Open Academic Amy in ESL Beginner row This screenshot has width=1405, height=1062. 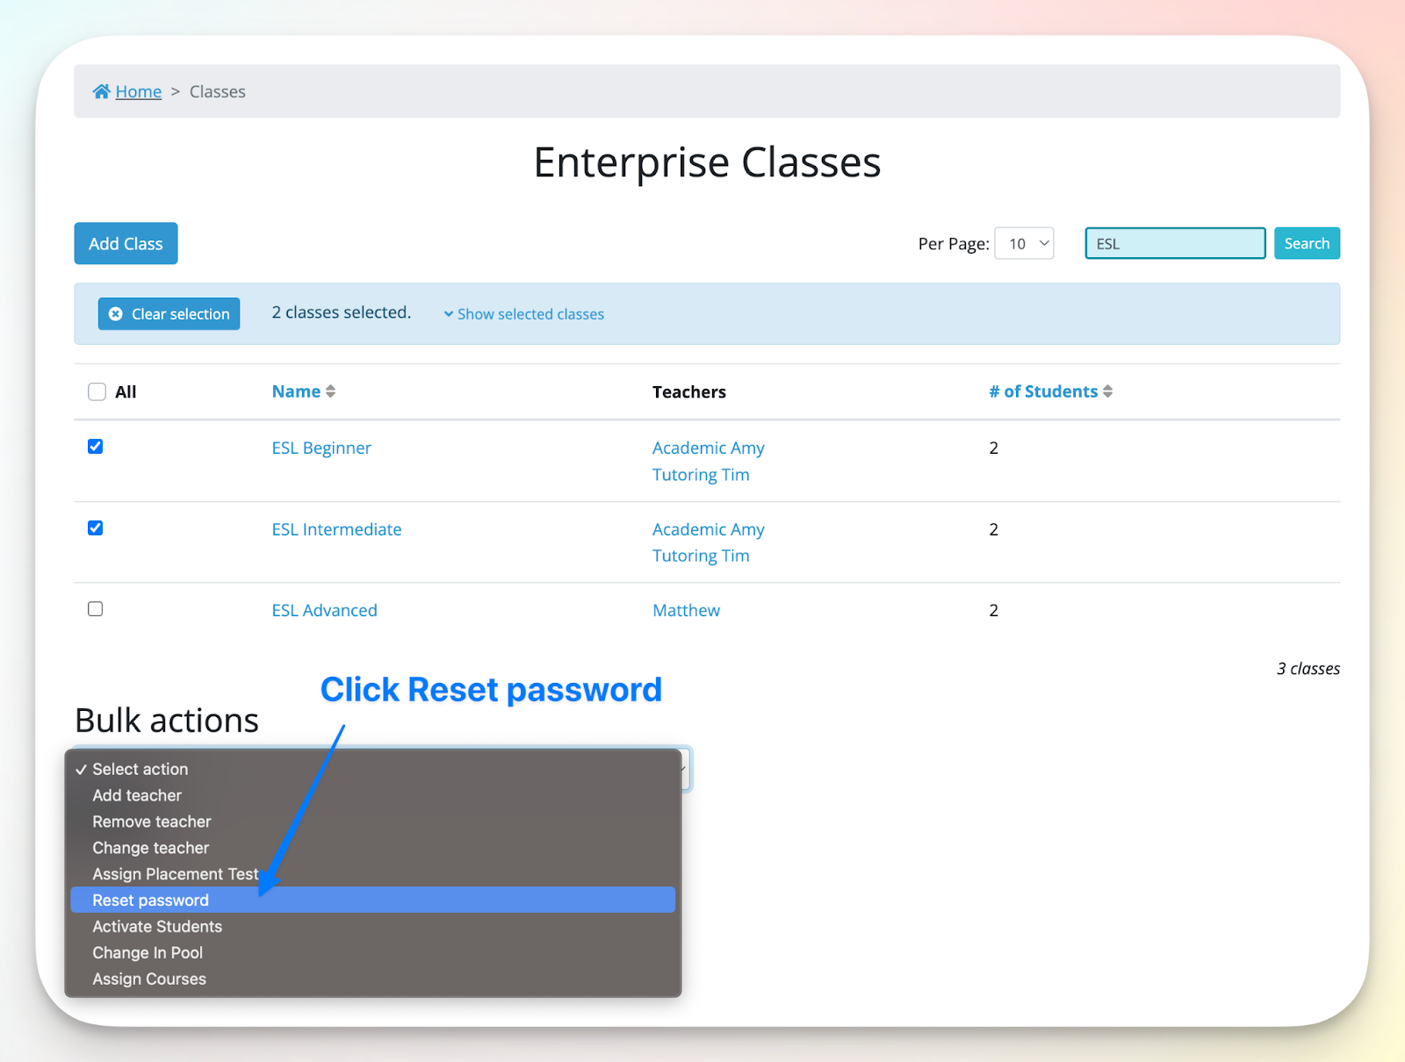[708, 448]
